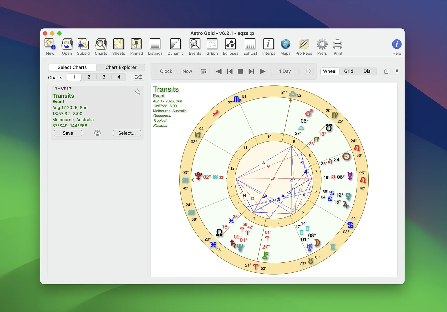
Task: Open the calendar date picker icon
Action: 204,71
